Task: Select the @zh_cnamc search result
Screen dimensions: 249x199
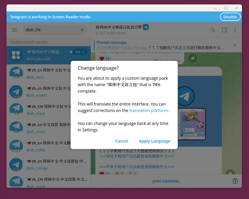Action: pos(49,92)
